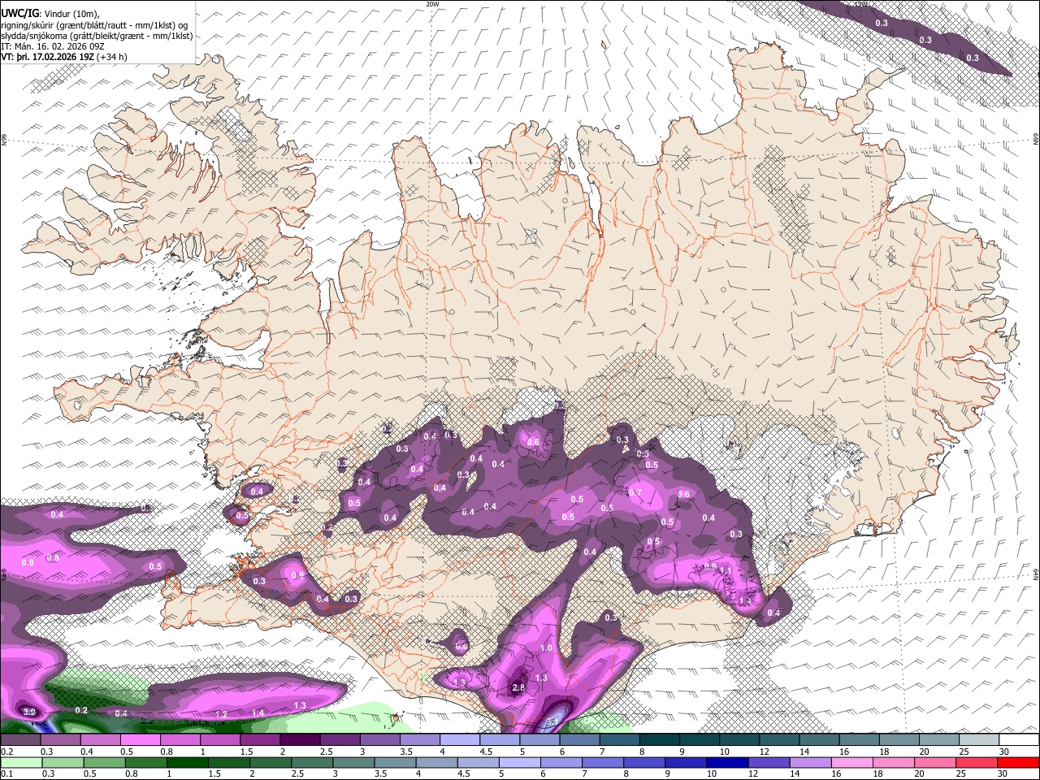
Task: Click the '16' label on the purple snow scale
Action: point(843,752)
